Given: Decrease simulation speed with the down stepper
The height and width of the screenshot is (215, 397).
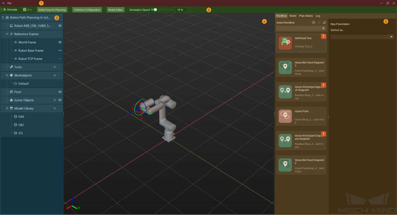Looking at the screenshot, I should pos(189,11).
